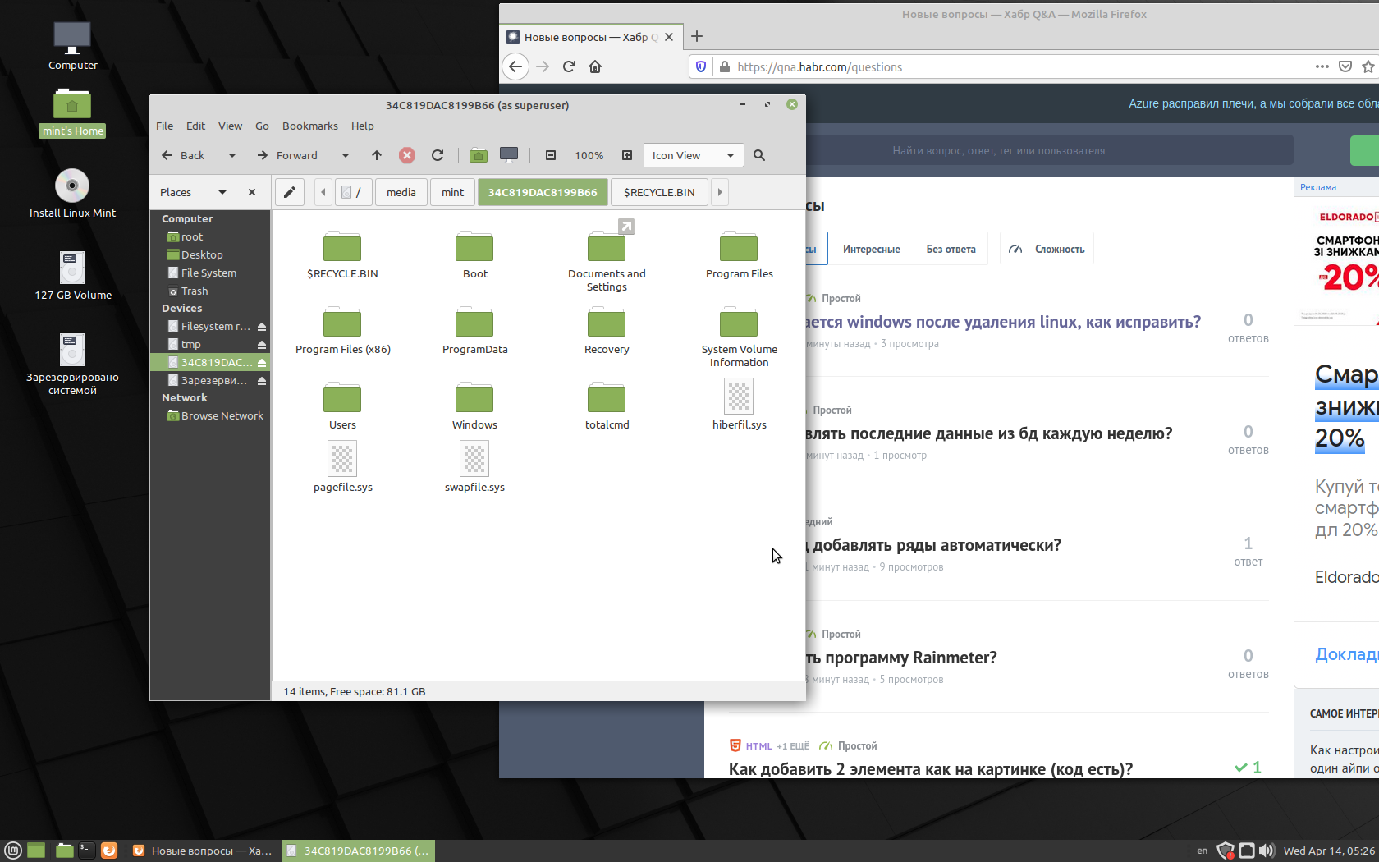The height and width of the screenshot is (862, 1379).
Task: Switch to Интересные tab on Habr
Action: coord(871,249)
